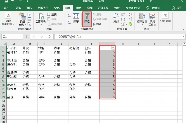The width and height of the screenshot is (186, 123).
Task: Click the Save icon in quick access toolbar
Action: (7, 1)
